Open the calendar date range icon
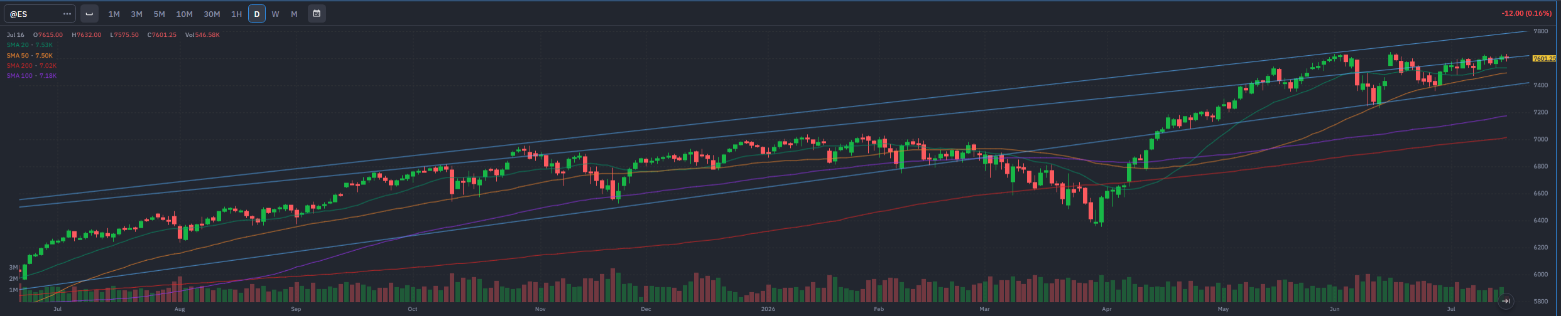Image resolution: width=1561 pixels, height=316 pixels. click(317, 13)
